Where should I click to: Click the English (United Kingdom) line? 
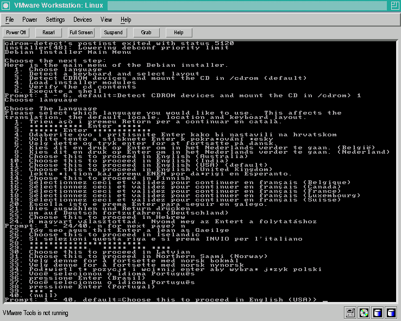click(141, 169)
